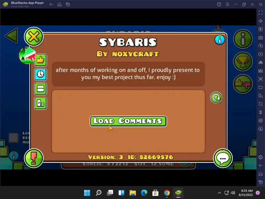Open BlueStacks settings gear
The height and width of the screenshot is (199, 265).
(x=261, y=157)
